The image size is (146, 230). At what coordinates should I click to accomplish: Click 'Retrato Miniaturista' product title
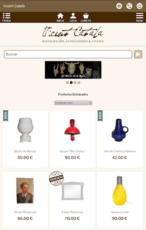[x=25, y=212]
